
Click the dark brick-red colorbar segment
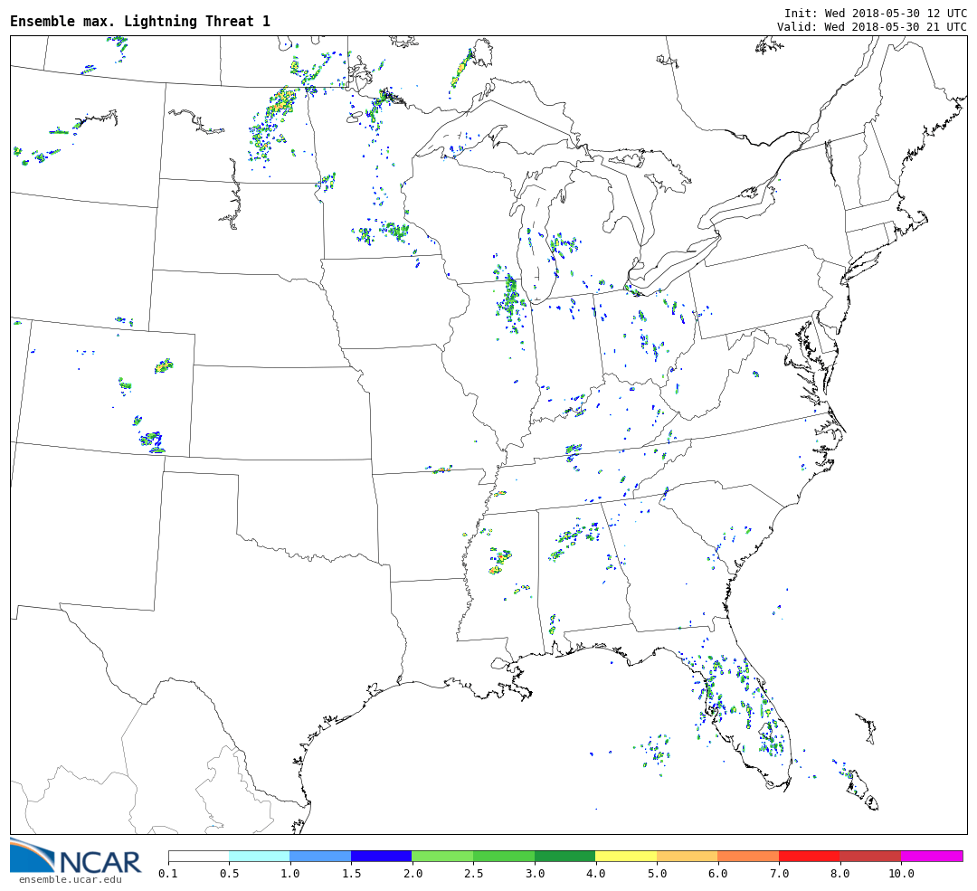[x=869, y=856]
